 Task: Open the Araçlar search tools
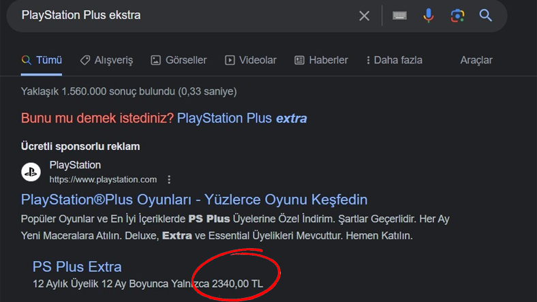coord(476,60)
